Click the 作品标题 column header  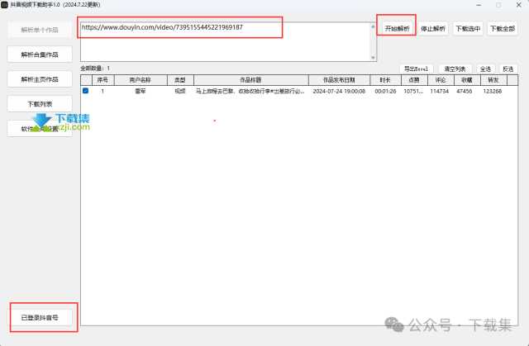pos(251,80)
